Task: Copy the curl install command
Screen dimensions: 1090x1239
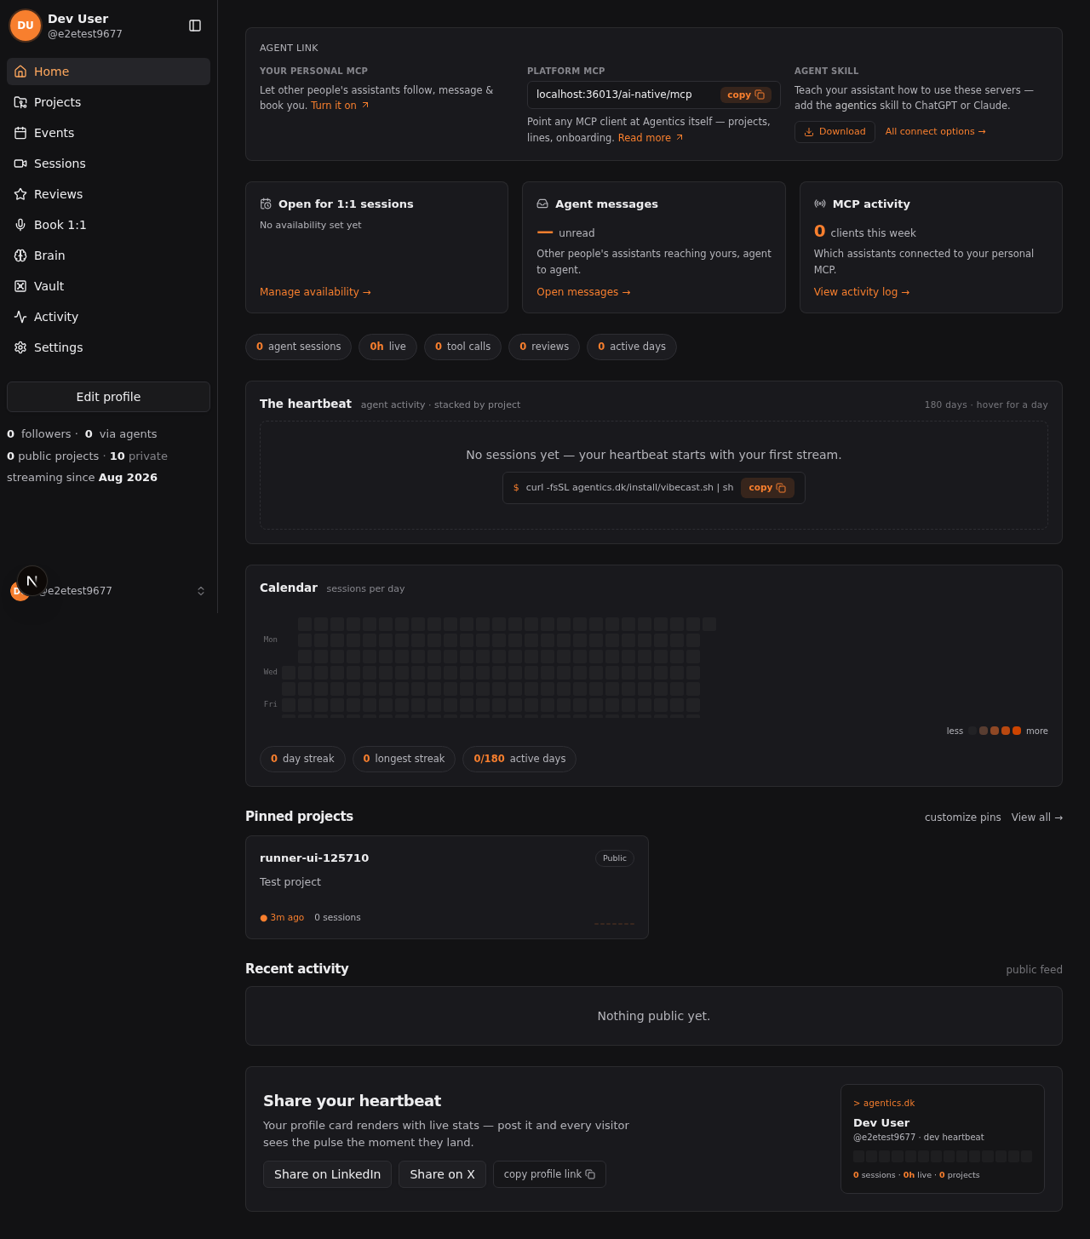Action: tap(767, 488)
